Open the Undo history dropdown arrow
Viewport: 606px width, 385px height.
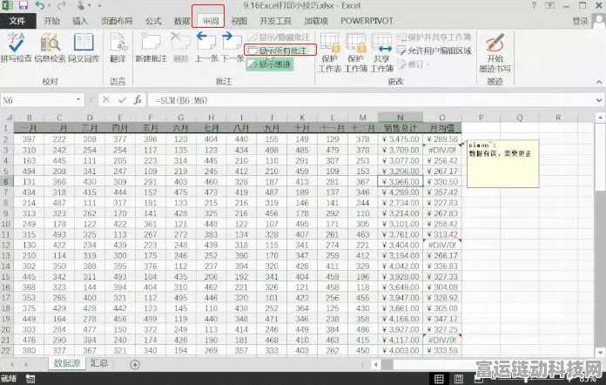(49, 6)
